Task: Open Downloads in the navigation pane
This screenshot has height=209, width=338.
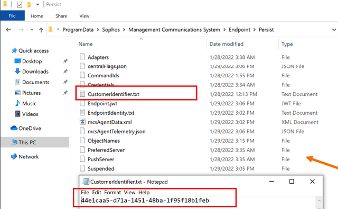Action: [x=35, y=72]
